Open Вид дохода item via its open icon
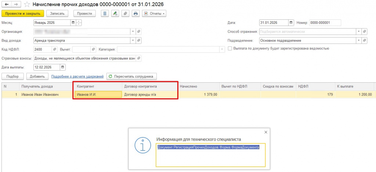 tap(138, 40)
